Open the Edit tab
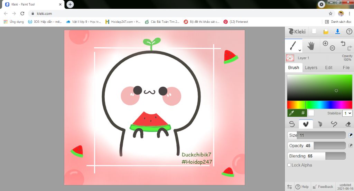 pos(328,68)
